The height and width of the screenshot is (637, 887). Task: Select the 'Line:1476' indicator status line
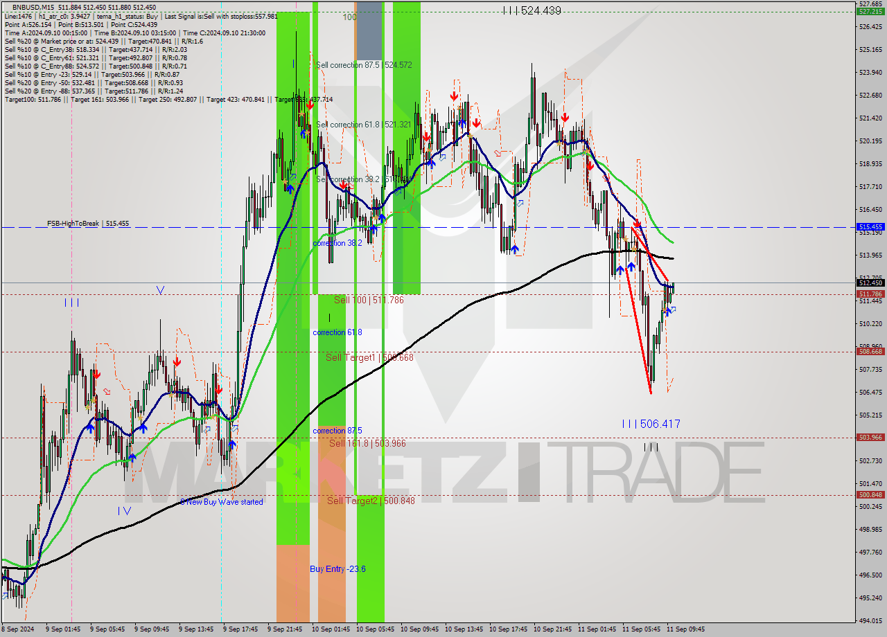pyautogui.click(x=141, y=16)
